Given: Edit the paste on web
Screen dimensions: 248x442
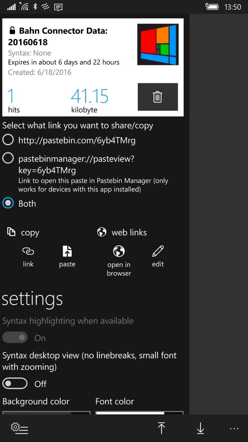Looking at the screenshot, I should pos(158,256).
